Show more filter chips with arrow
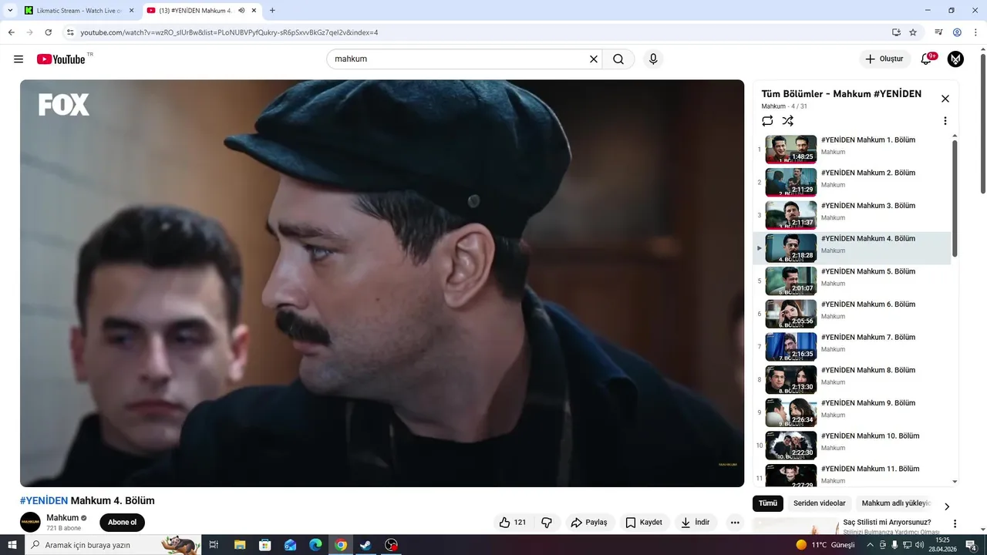Image resolution: width=987 pixels, height=555 pixels. coord(947,506)
